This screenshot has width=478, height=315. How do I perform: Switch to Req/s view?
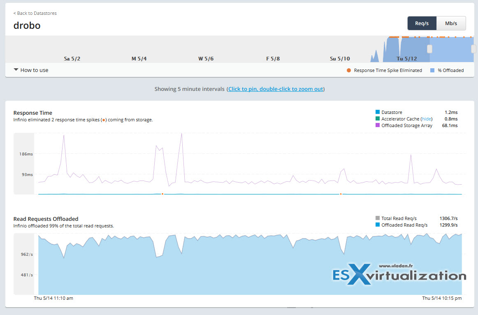pos(422,23)
